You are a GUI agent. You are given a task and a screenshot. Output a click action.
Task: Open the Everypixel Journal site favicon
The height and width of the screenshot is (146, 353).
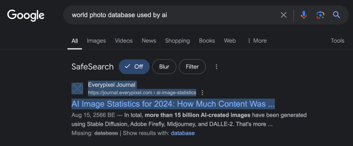77,88
